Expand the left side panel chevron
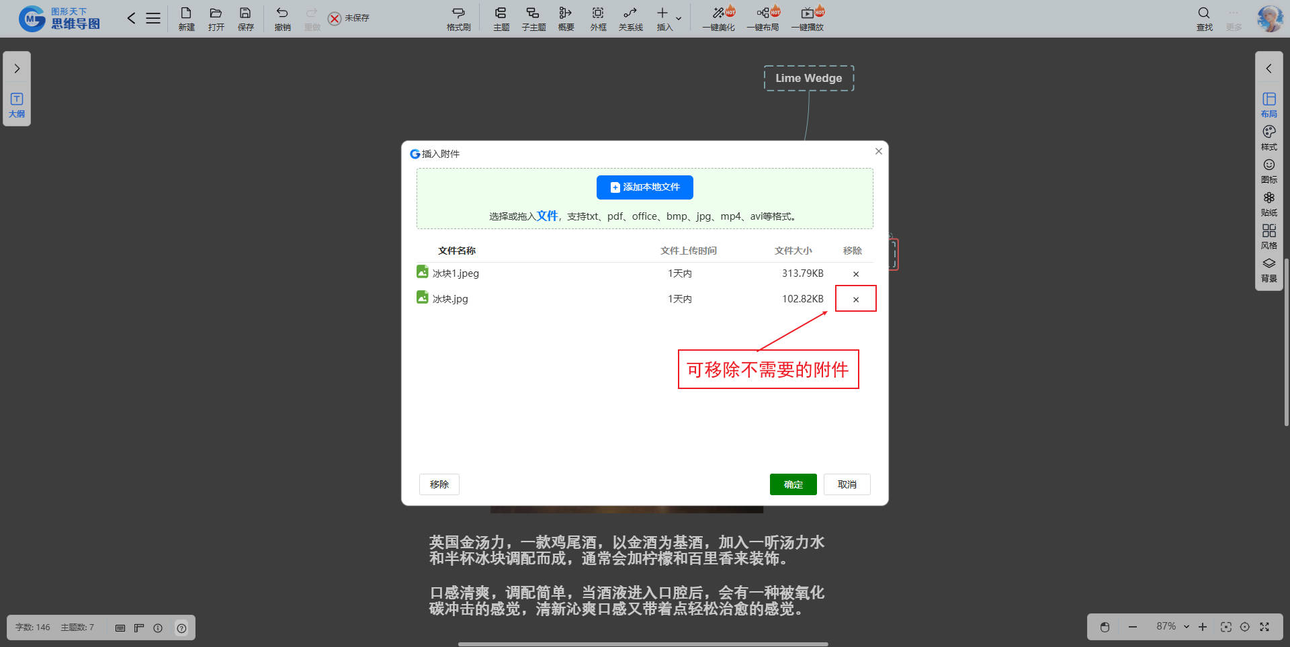 17,69
